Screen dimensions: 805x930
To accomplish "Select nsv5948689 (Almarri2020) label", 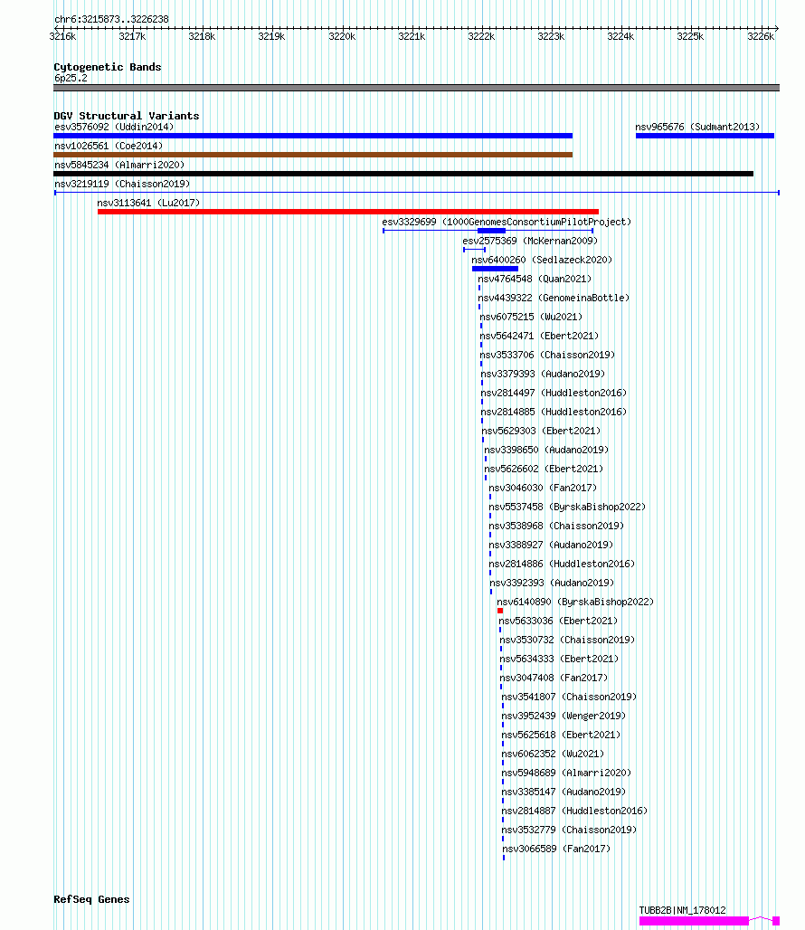I will pos(567,773).
